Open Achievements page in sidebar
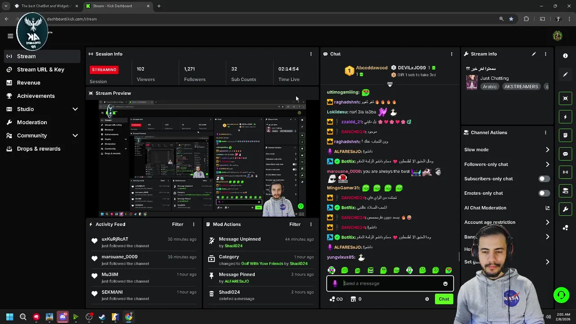 (x=42, y=96)
